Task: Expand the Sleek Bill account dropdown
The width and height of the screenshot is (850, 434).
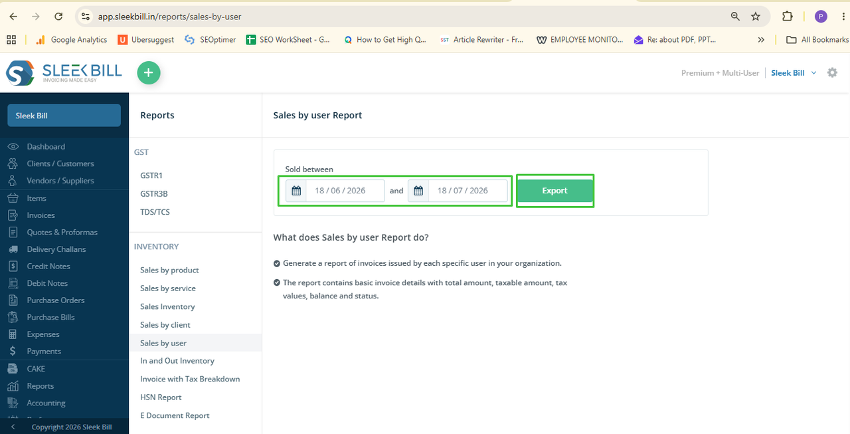Action: coord(794,73)
